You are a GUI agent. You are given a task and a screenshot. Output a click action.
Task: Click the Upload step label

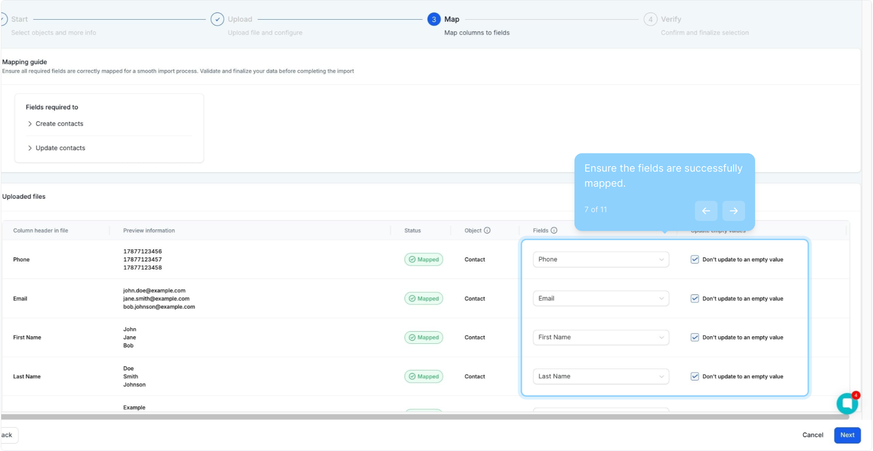(240, 19)
